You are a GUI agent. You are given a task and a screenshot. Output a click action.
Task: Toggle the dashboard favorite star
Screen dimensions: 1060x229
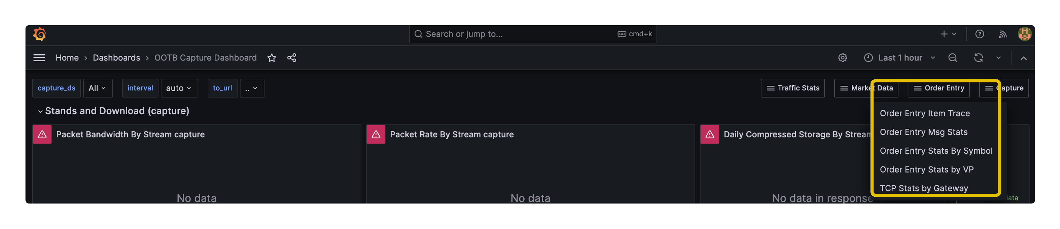tap(272, 58)
